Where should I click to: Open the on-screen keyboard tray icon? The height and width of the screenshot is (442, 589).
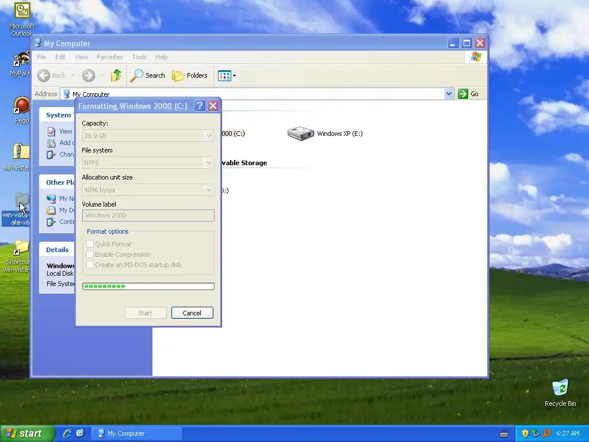[504, 434]
